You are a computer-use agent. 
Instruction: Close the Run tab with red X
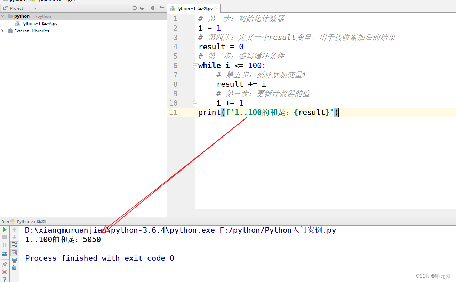[x=5, y=272]
